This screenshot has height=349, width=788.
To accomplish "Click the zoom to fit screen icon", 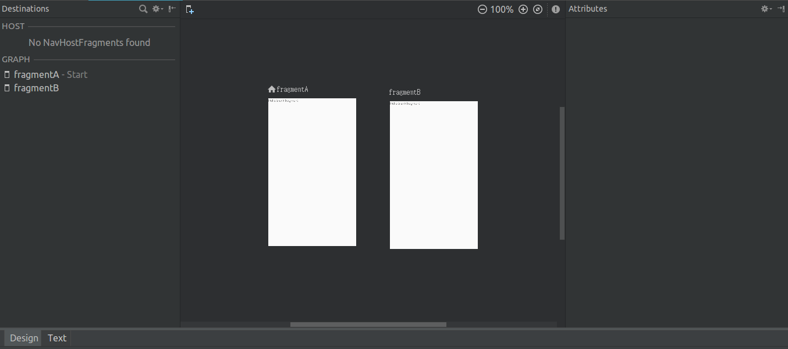I will [x=538, y=9].
